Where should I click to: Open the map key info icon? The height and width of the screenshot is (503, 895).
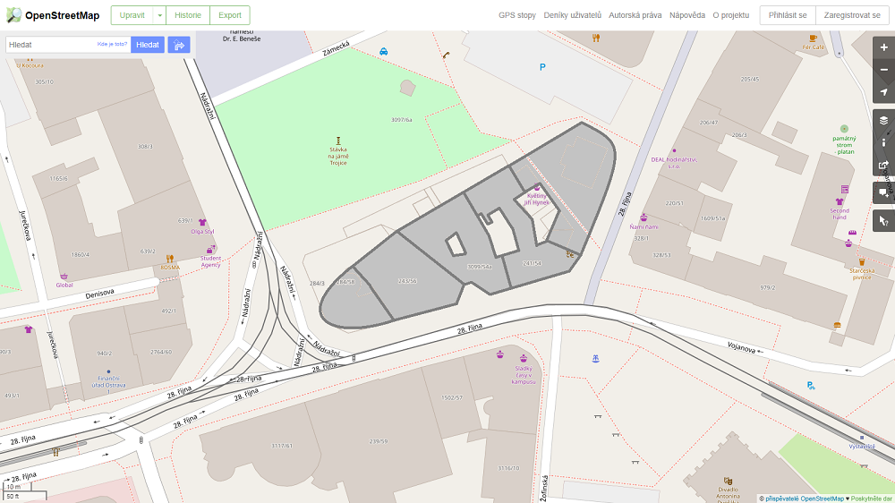[x=883, y=142]
